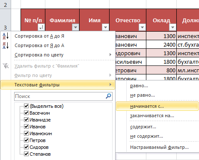The height and width of the screenshot is (160, 199).
Task: Uncheck the Петров checkbox
Action: pyautogui.click(x=26, y=140)
